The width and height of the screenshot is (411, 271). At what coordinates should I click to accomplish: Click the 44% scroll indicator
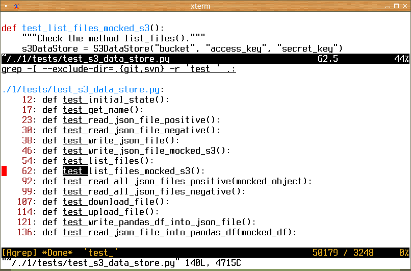[401, 59]
